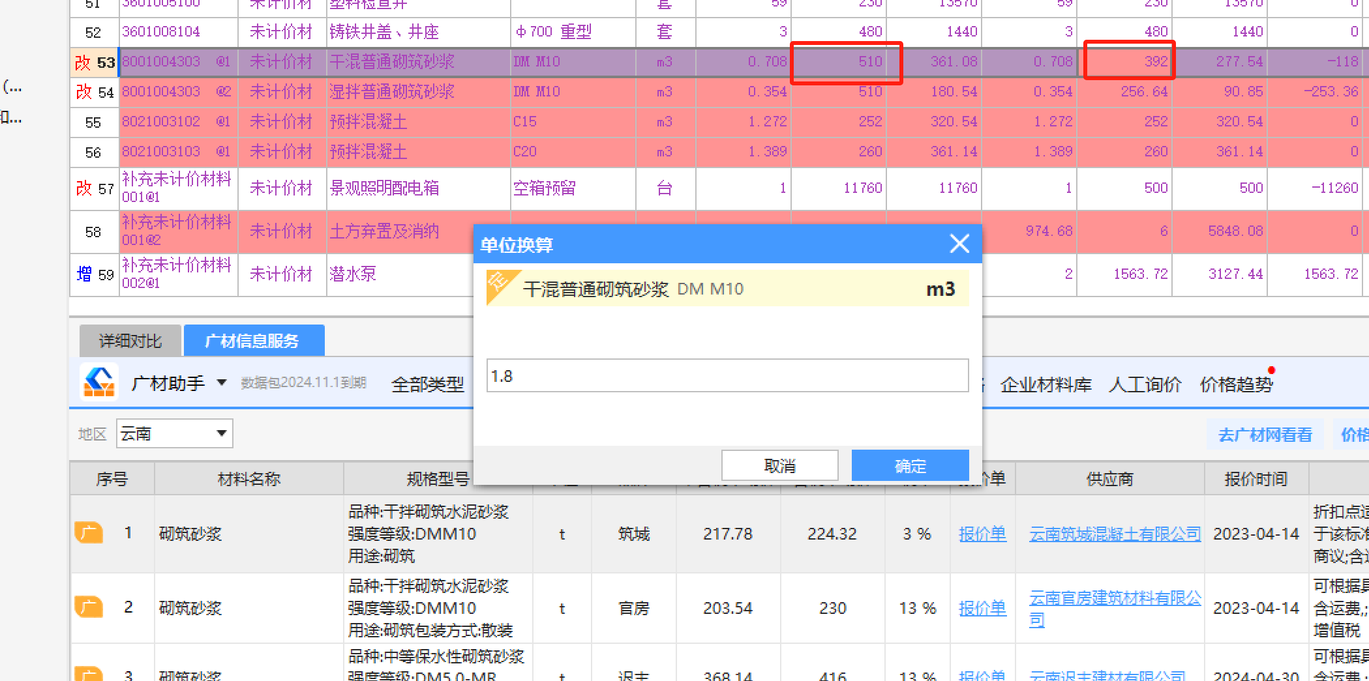Click the 确定 button in dialog

click(910, 465)
